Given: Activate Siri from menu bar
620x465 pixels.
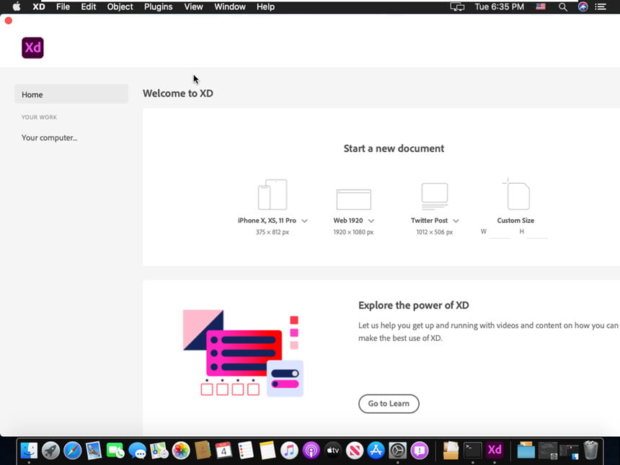Looking at the screenshot, I should [583, 6].
